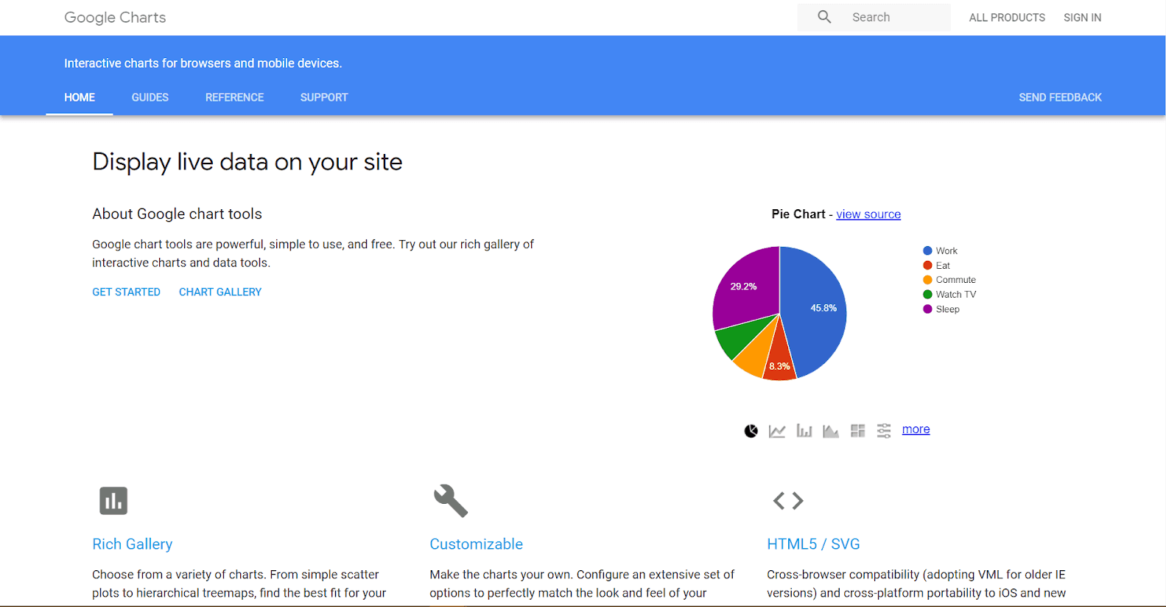This screenshot has width=1166, height=607.
Task: Click SEND FEEDBACK
Action: coord(1060,97)
